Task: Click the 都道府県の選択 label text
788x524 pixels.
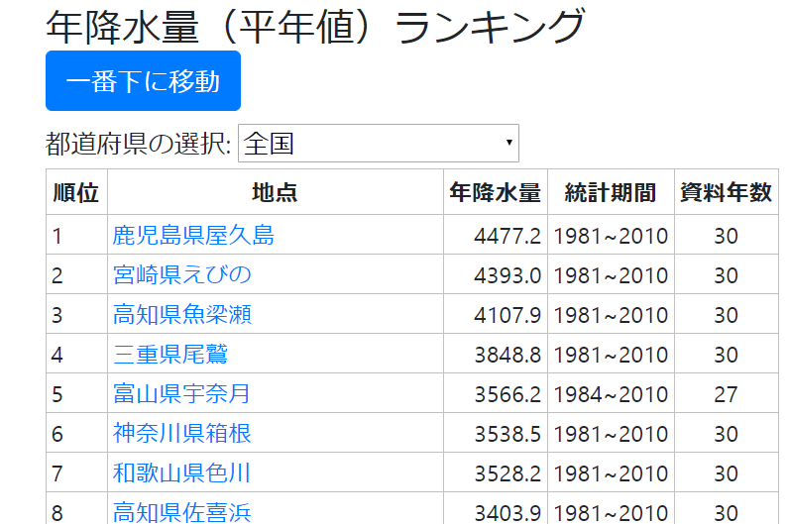Action: 138,145
